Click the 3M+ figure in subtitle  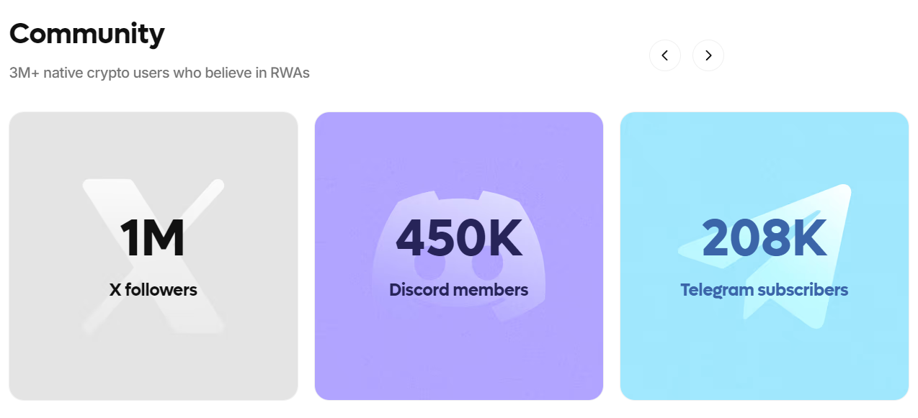click(x=24, y=73)
